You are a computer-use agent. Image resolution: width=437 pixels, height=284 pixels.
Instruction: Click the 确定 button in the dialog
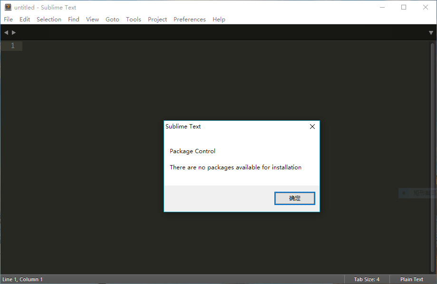tap(295, 198)
